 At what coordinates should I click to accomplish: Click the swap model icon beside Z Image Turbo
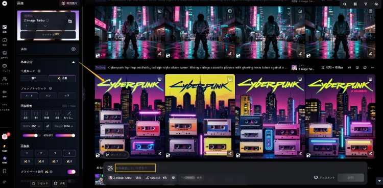pyautogui.click(x=70, y=21)
